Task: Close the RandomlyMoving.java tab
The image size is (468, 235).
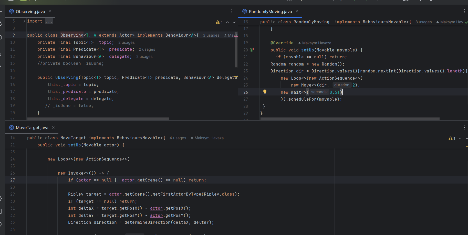Action: pos(297,11)
